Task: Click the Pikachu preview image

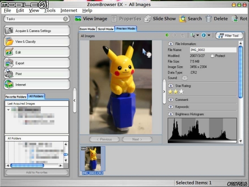Action: pos(121,87)
